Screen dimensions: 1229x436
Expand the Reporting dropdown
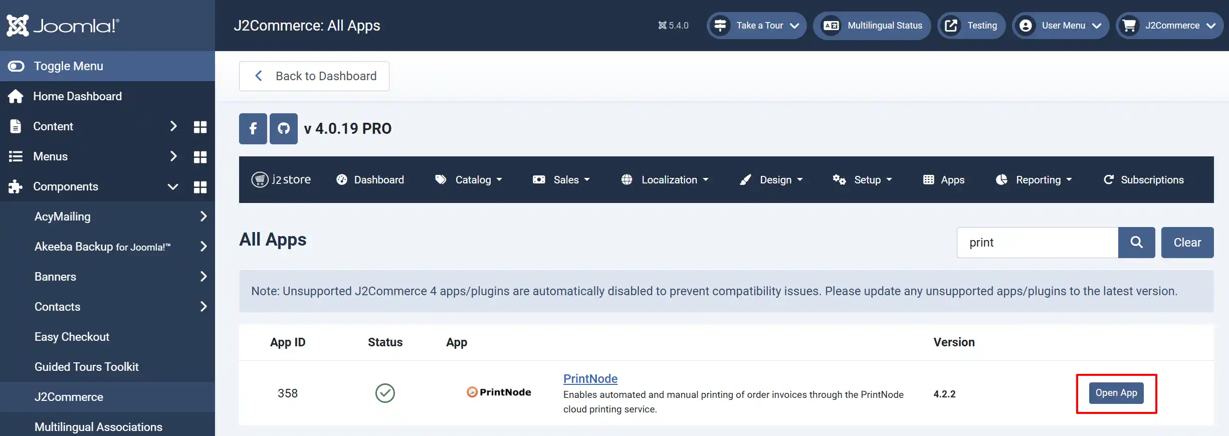tap(1034, 180)
